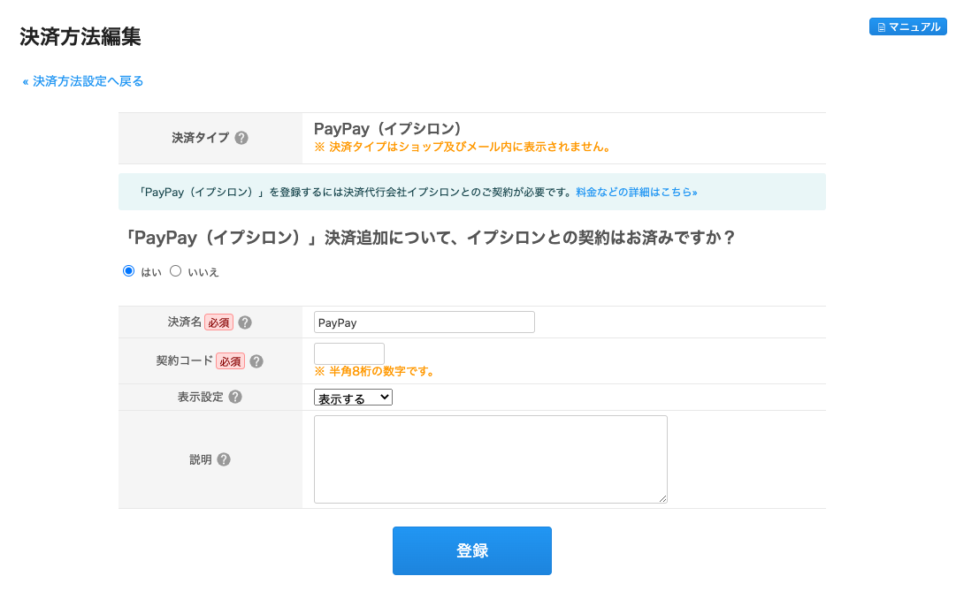Submit the form with 登録 button
Viewport: 956px width, 614px height.
[x=472, y=550]
